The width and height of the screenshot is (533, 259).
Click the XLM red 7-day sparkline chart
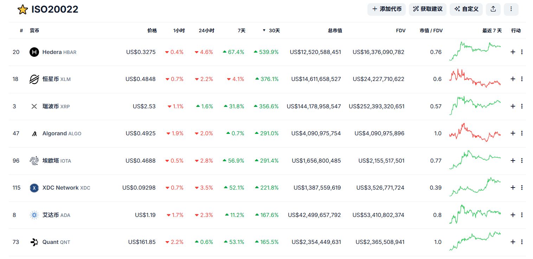coord(475,78)
